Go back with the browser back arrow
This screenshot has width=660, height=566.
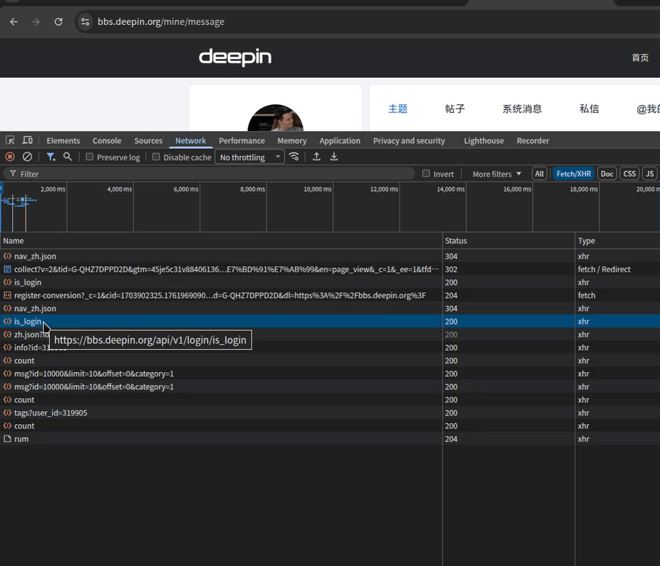tap(14, 22)
